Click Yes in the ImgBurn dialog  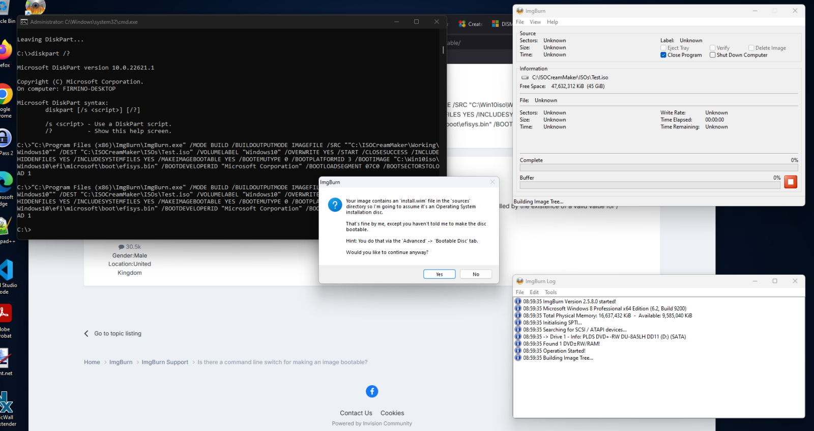(x=439, y=274)
